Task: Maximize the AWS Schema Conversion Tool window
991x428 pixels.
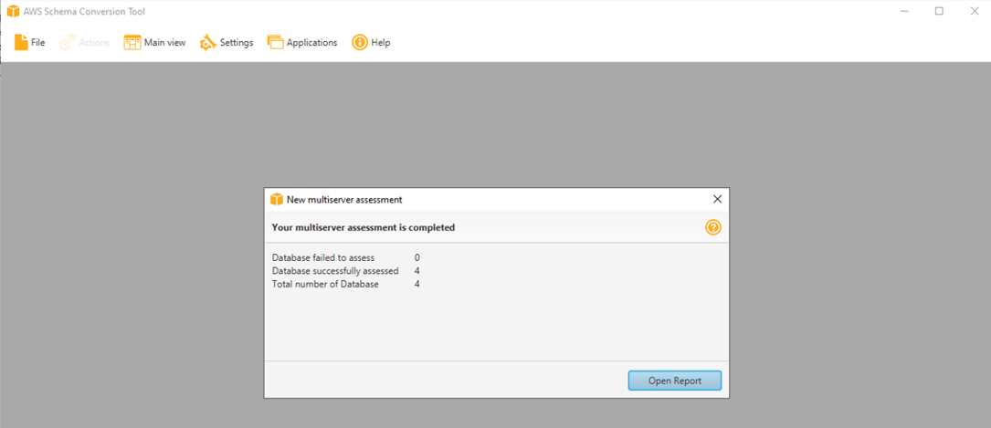Action: pyautogui.click(x=939, y=11)
